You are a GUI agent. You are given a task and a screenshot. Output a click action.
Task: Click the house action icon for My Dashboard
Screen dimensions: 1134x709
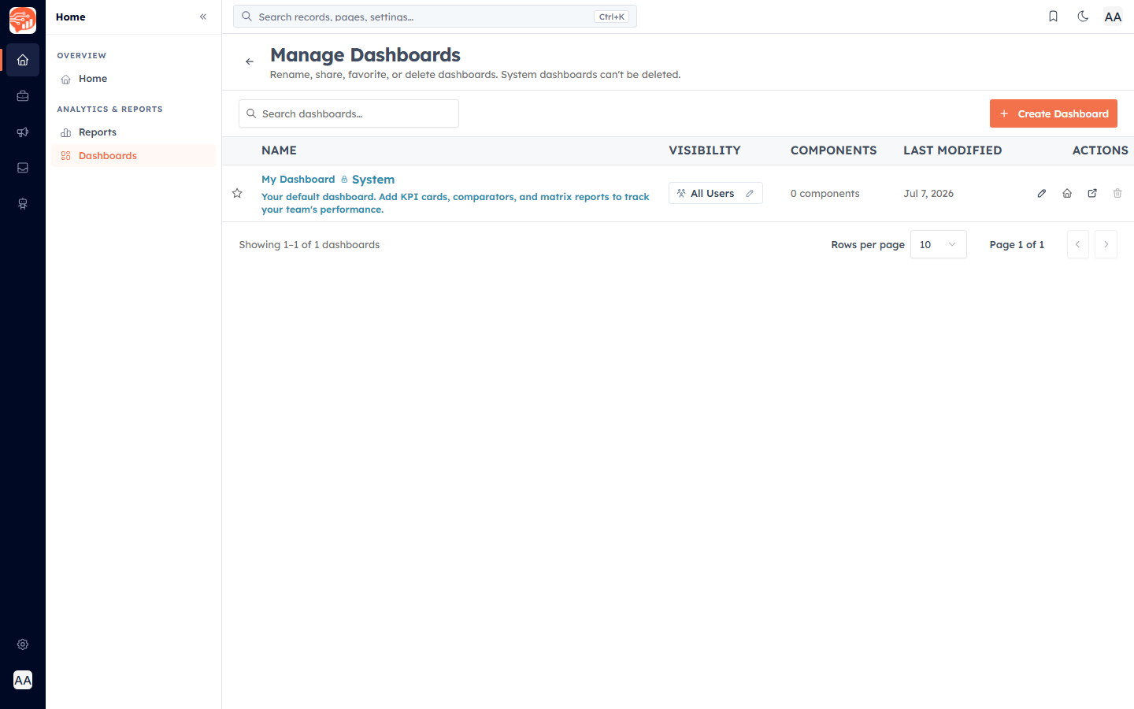[1067, 193]
